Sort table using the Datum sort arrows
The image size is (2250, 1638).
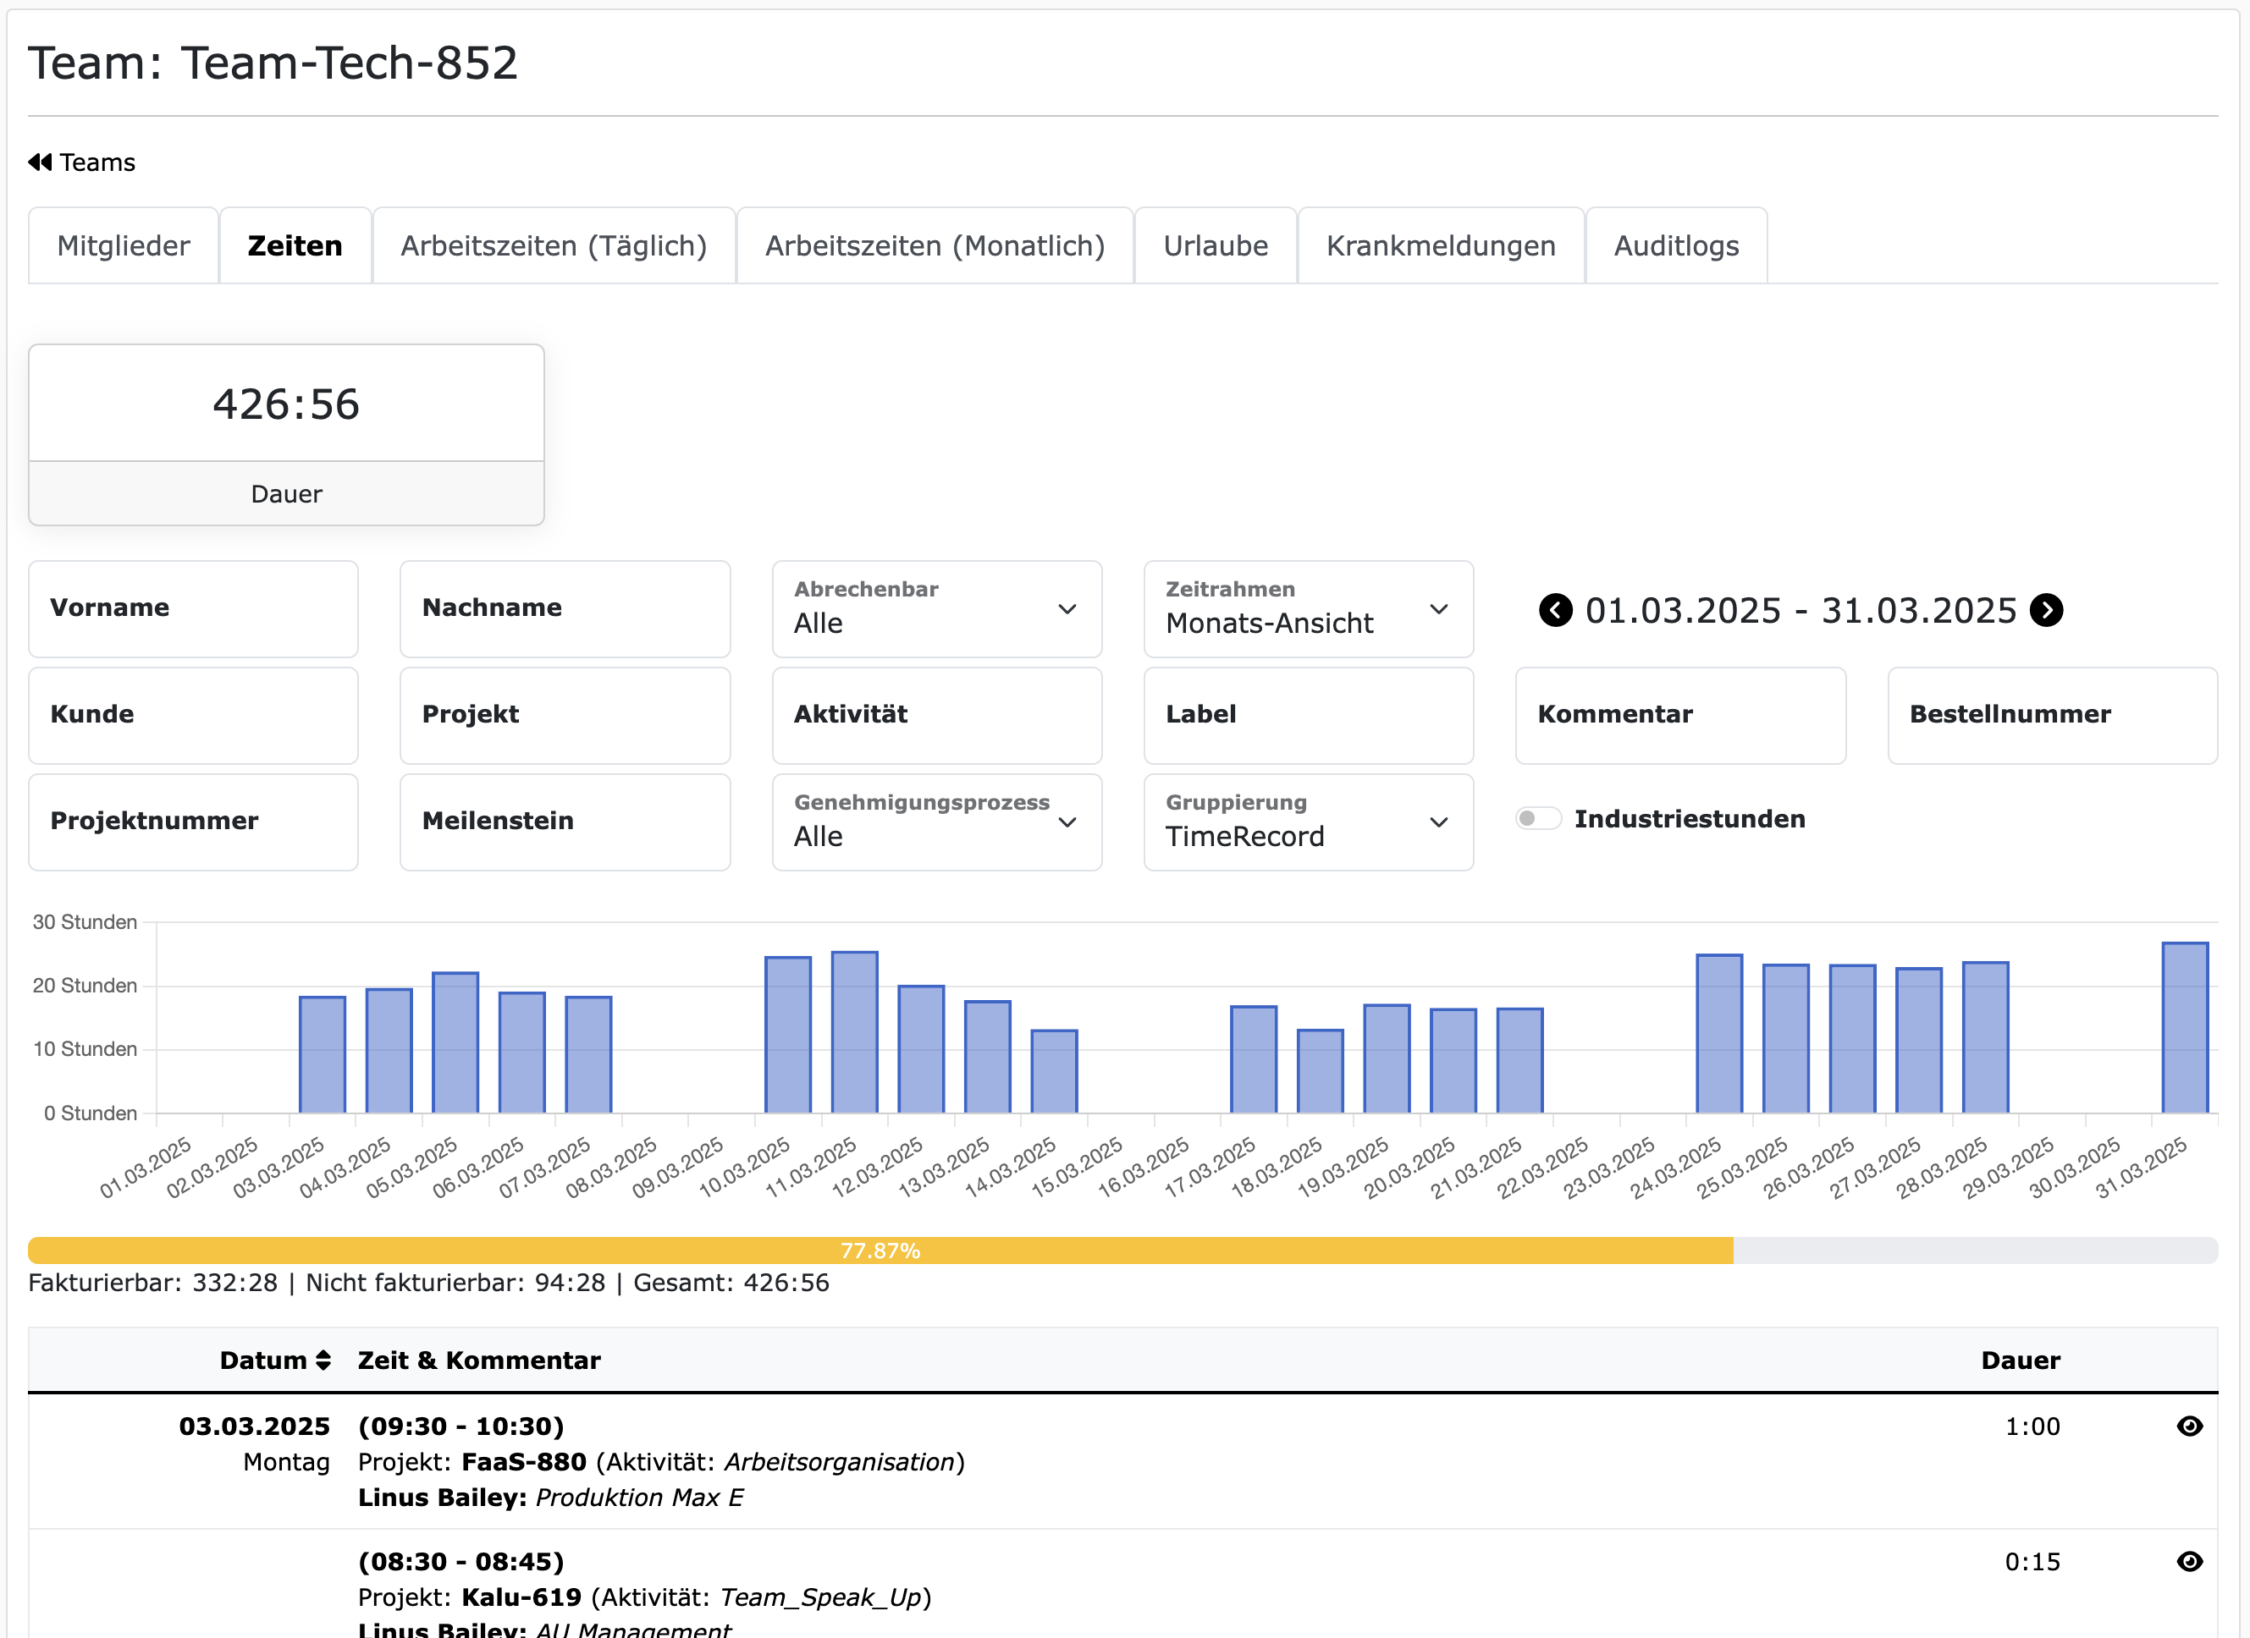321,1360
